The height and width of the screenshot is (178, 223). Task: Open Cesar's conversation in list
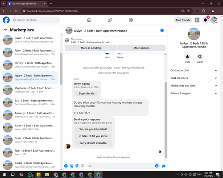coord(30,140)
